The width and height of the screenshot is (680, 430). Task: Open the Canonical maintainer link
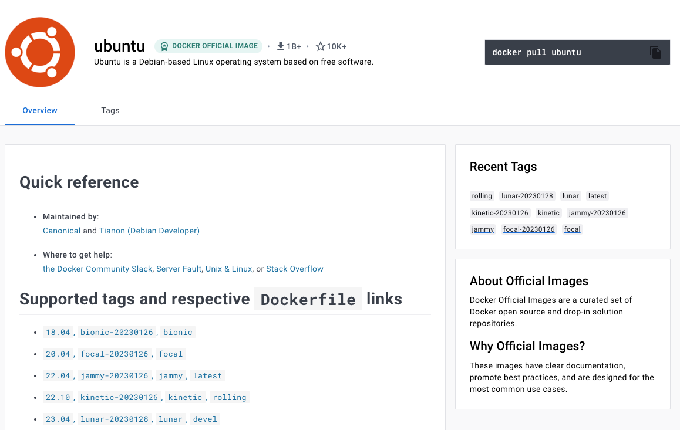tap(62, 231)
